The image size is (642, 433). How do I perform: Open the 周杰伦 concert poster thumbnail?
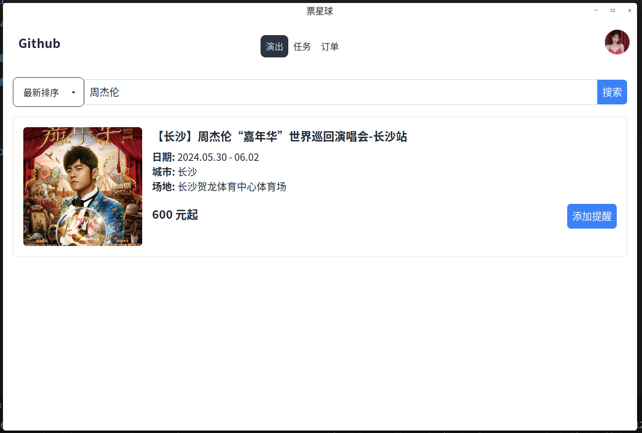point(83,187)
